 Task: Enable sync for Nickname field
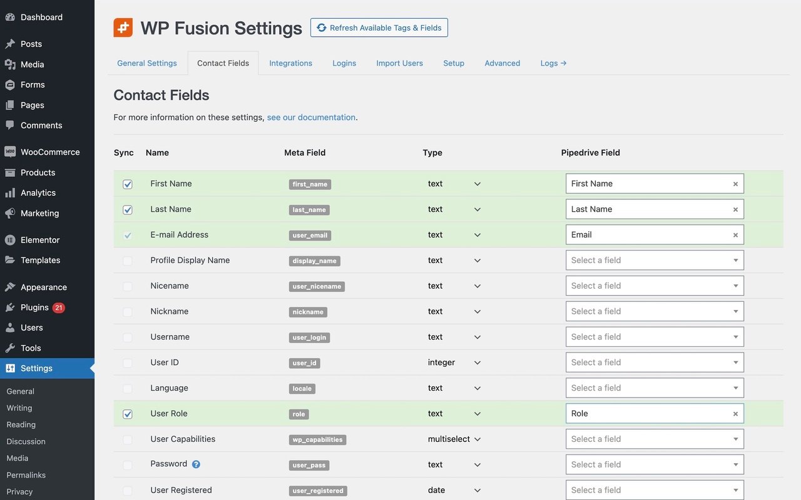pyautogui.click(x=128, y=312)
